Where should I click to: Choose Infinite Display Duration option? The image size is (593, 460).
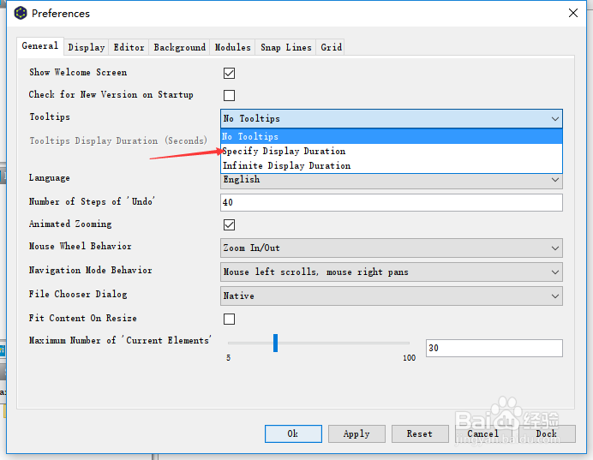392,165
